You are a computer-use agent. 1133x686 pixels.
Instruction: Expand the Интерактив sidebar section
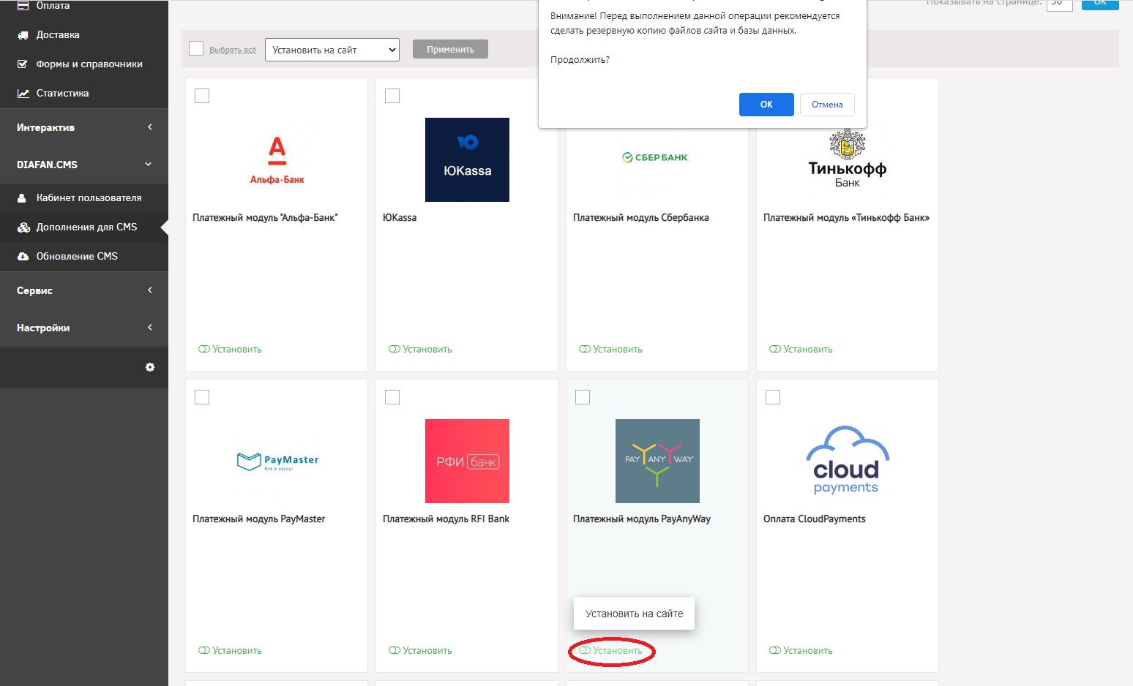(84, 127)
